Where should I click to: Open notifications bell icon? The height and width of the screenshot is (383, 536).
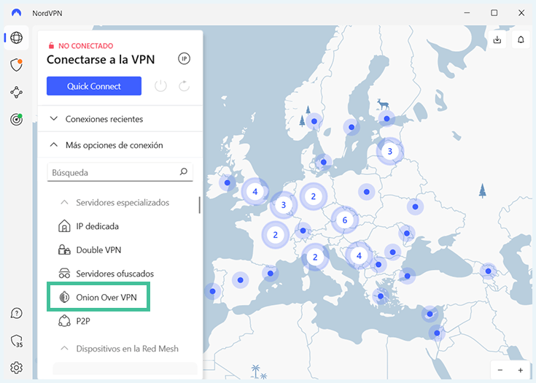pyautogui.click(x=521, y=39)
